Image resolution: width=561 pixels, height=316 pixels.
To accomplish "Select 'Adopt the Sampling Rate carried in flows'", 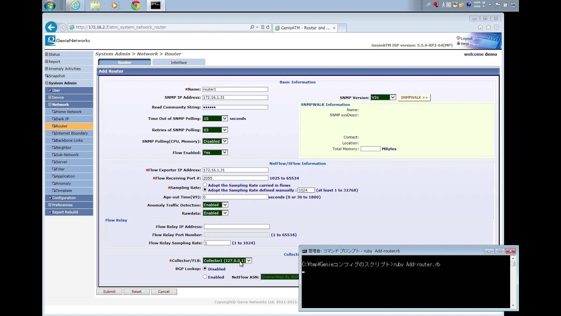I will pyautogui.click(x=205, y=185).
